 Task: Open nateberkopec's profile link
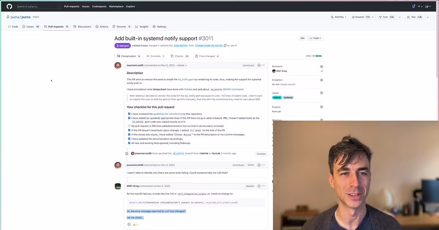140,46
